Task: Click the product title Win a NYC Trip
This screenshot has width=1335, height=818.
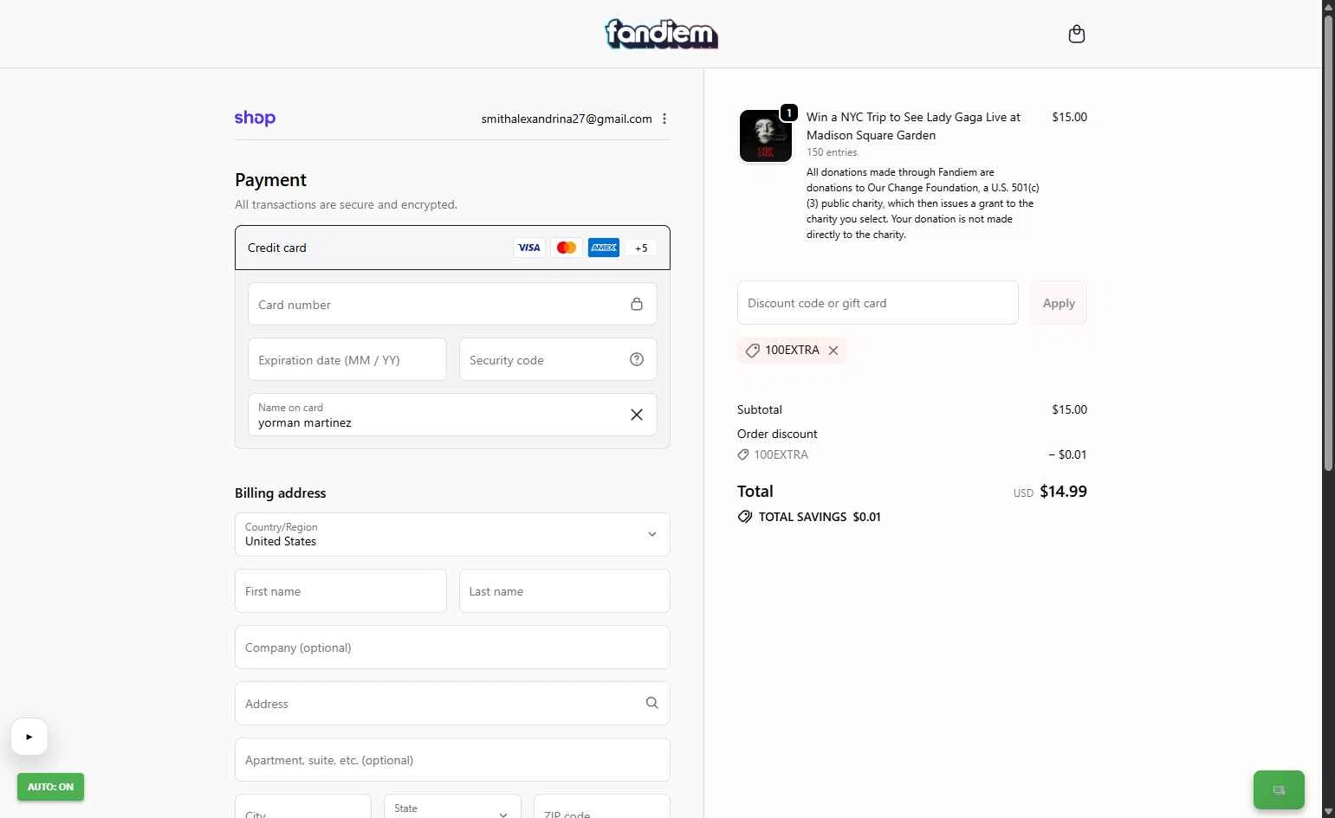Action: coord(913,126)
